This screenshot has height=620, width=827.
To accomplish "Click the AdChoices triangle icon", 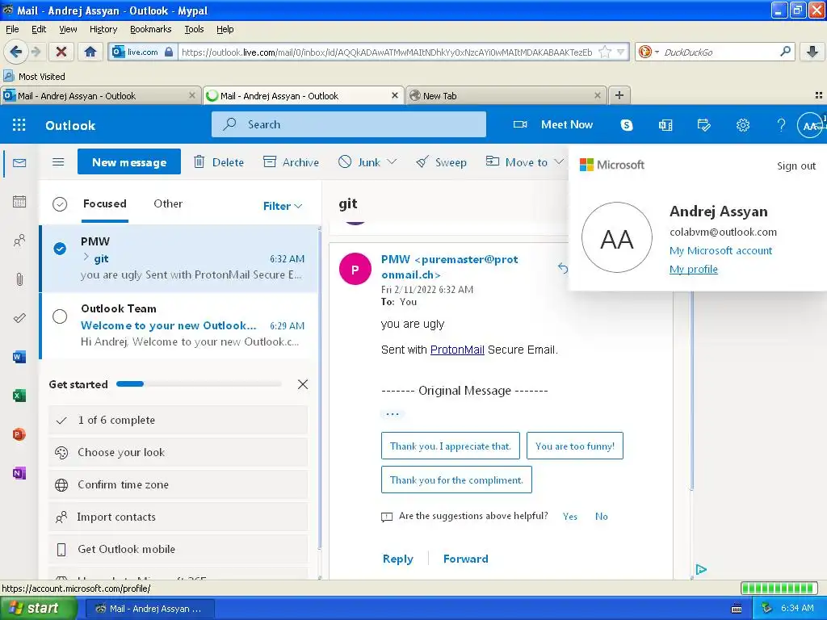I will click(x=701, y=569).
